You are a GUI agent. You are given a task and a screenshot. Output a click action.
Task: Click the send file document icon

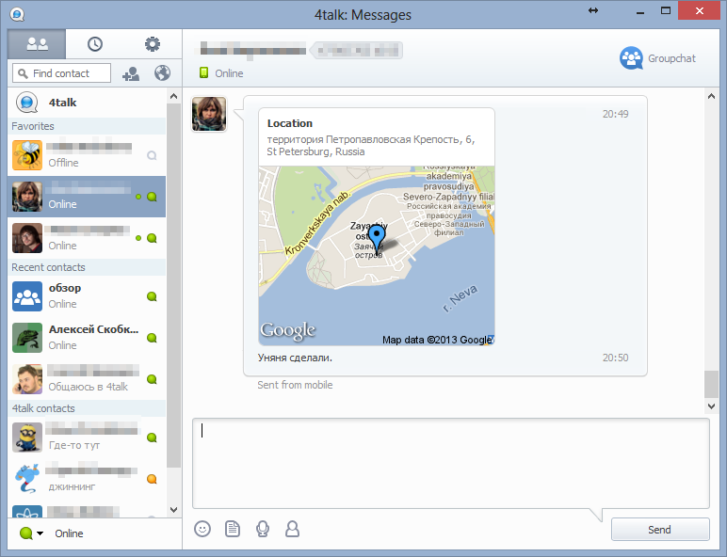click(233, 529)
